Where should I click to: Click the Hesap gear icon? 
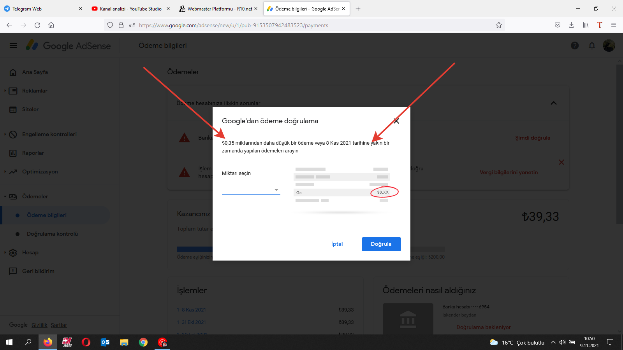[13, 253]
